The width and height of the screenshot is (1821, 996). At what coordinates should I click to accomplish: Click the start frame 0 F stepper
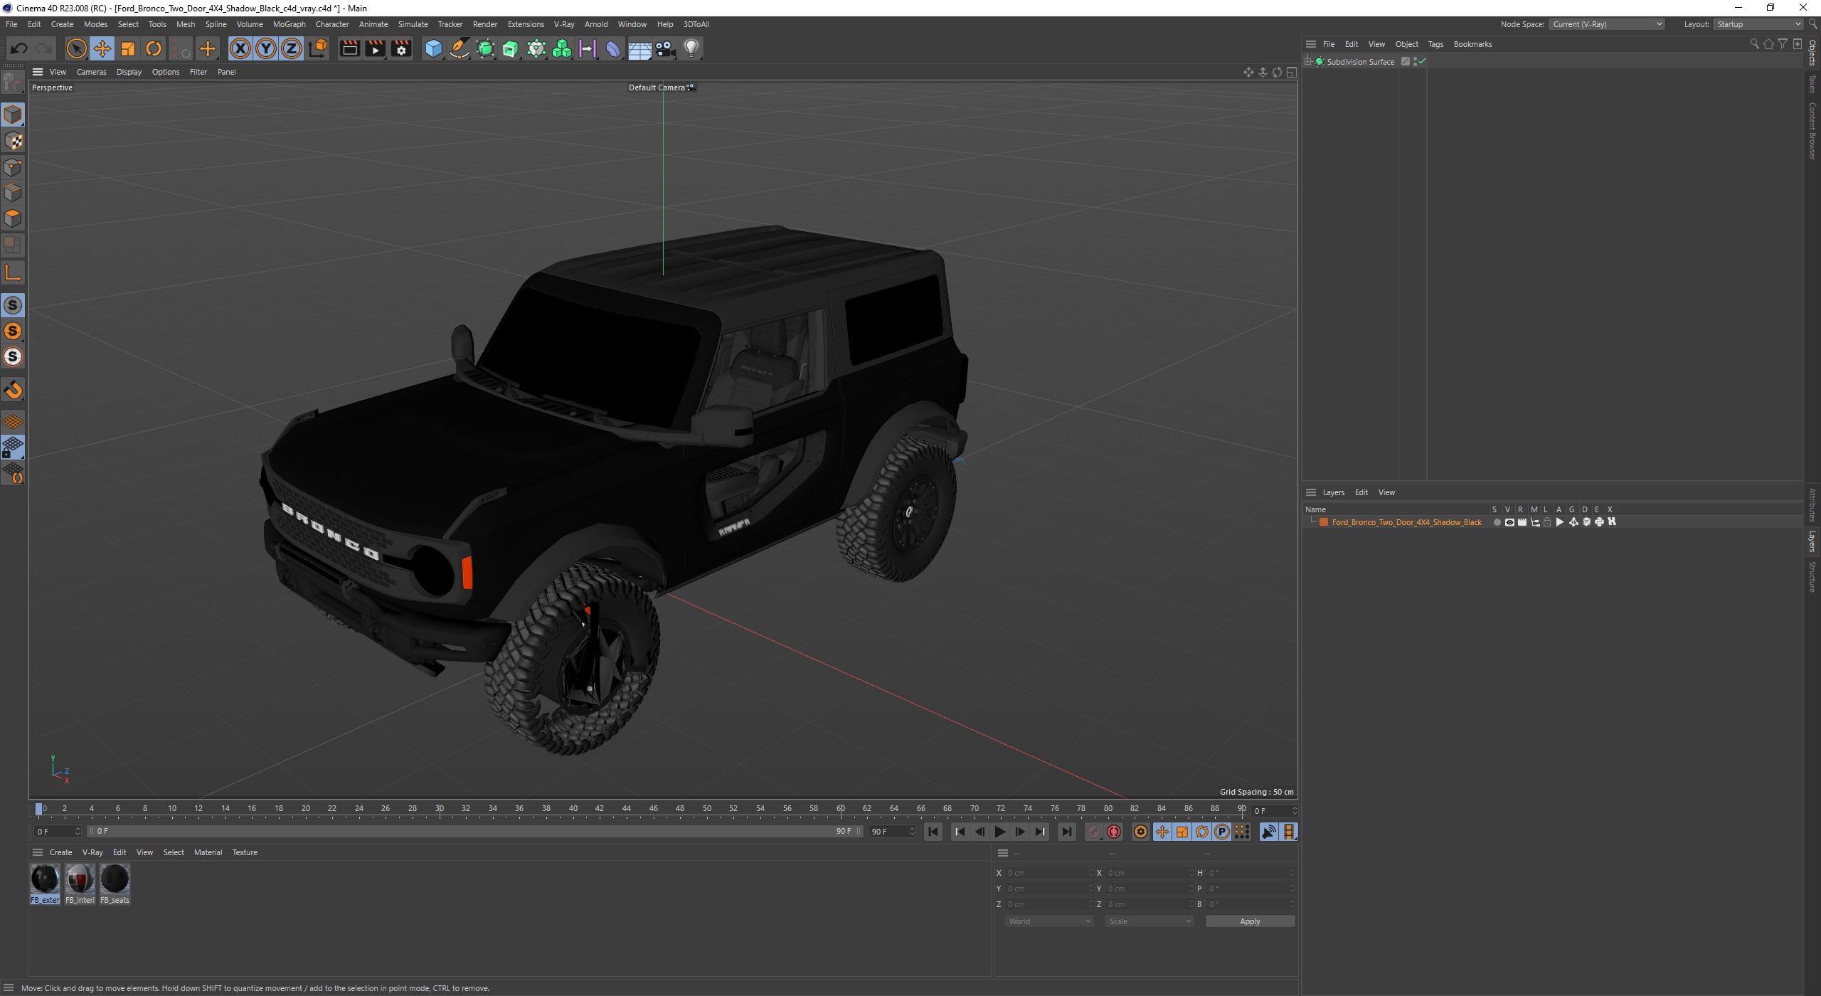[x=78, y=832]
